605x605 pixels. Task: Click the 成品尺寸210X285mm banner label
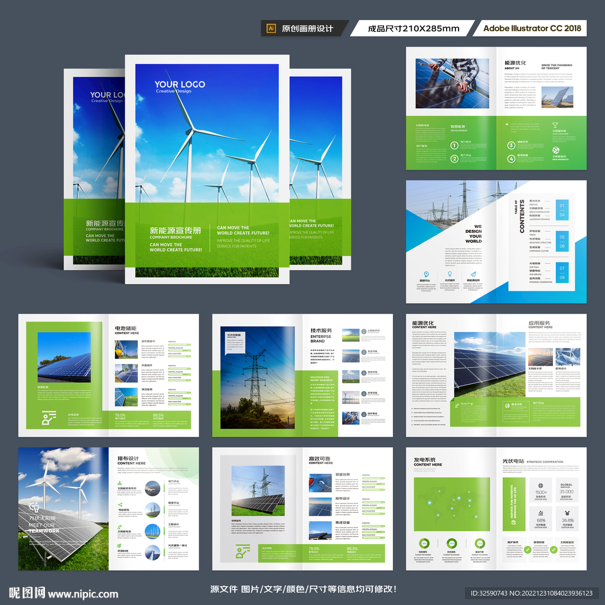coord(413,28)
